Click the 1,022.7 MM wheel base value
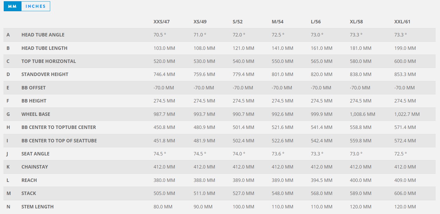440x214 pixels. click(407, 114)
